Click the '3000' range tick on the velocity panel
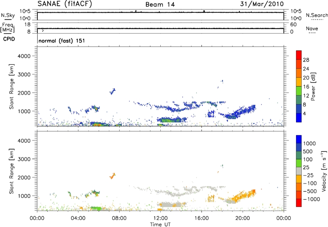This screenshot has height=227, width=328. [x=24, y=159]
